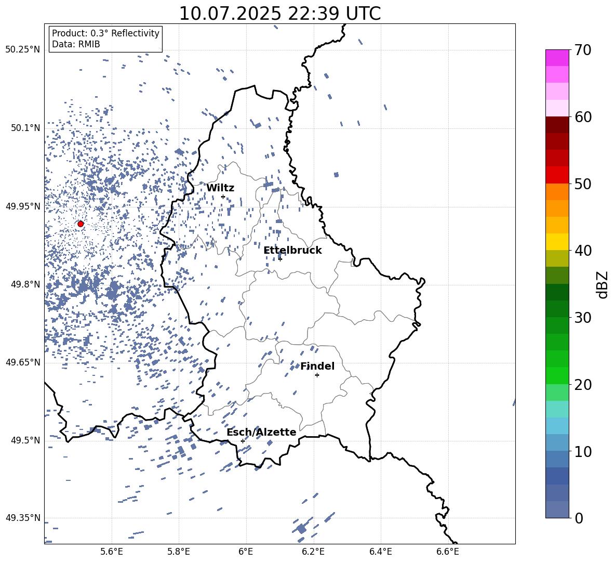Viewport: 615px width, 562px height.
Task: Click the 20 value on colorbar
Action: tap(583, 385)
